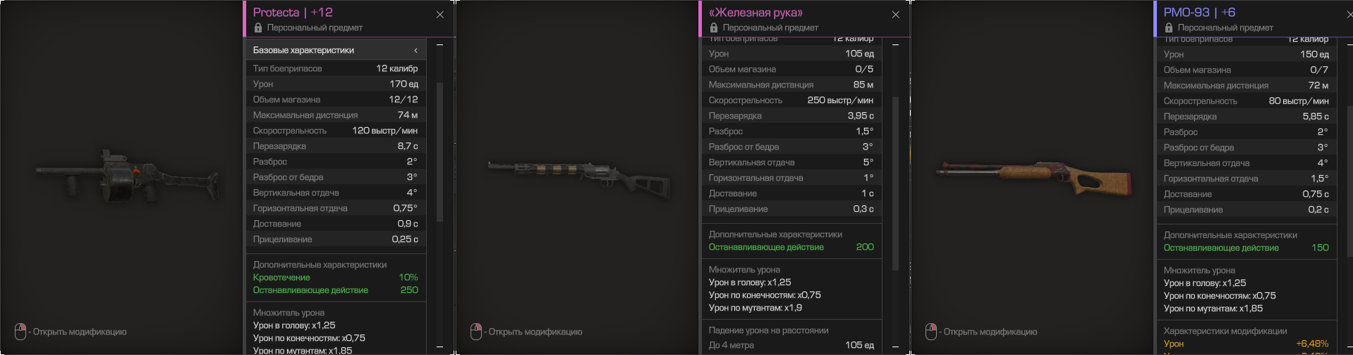The image size is (1353, 355).
Task: Open modification for the PMO-93 shotgun
Action: [990, 332]
